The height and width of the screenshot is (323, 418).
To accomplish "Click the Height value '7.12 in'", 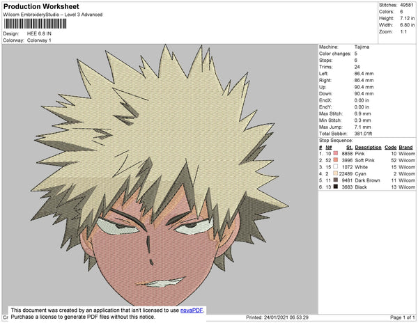I will tap(407, 18).
